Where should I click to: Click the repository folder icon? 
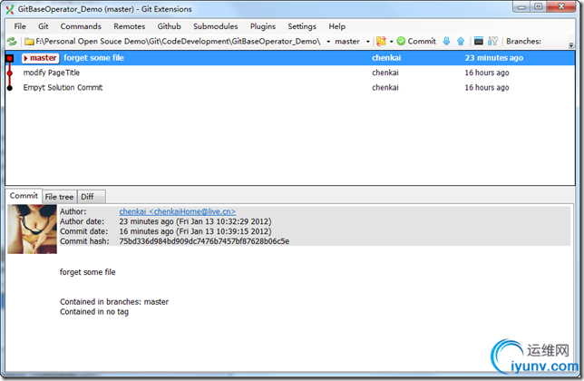pos(29,42)
